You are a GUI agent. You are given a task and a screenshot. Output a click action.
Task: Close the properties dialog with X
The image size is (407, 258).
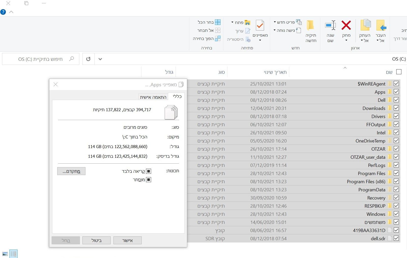pyautogui.click(x=56, y=84)
